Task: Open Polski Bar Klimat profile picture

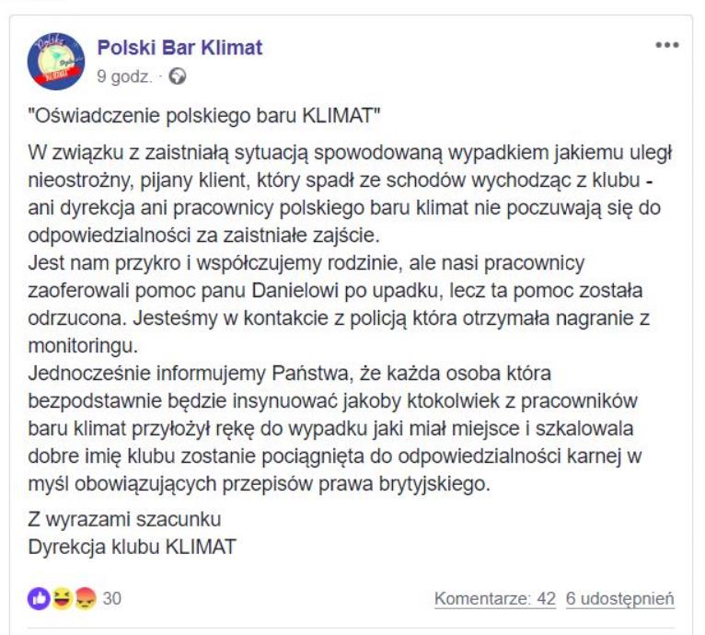Action: [x=56, y=61]
